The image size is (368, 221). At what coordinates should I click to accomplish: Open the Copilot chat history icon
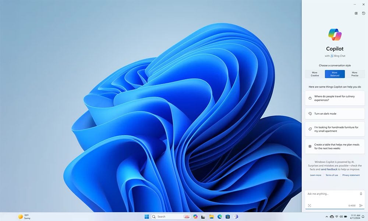[x=364, y=13]
